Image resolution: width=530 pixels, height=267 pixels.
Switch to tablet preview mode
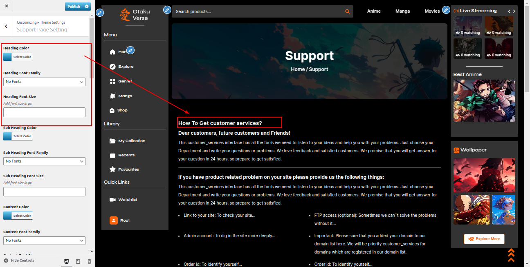coord(78,261)
